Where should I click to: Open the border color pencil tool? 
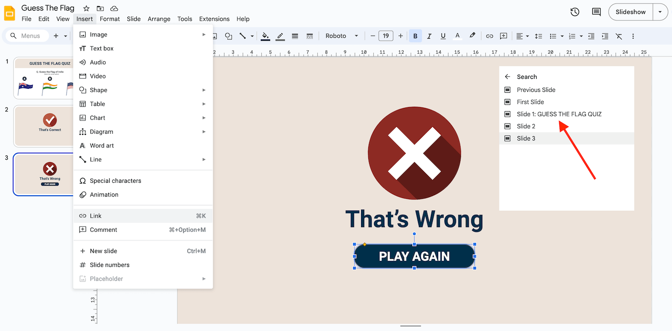coord(280,36)
